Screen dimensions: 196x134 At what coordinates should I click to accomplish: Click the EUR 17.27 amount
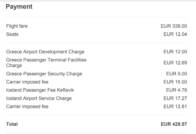point(175,98)
